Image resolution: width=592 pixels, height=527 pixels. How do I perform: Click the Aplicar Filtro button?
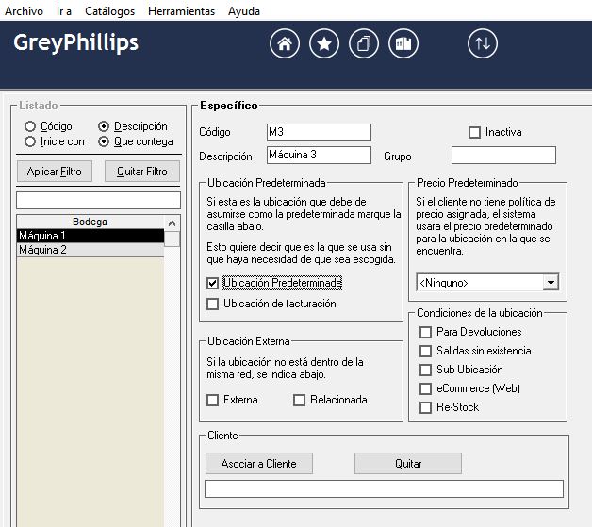(54, 172)
